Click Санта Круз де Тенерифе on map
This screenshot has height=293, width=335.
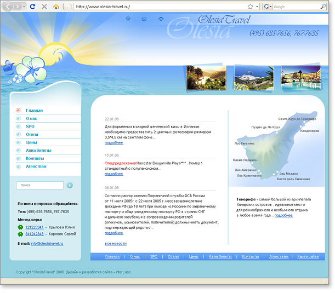pyautogui.click(x=297, y=119)
